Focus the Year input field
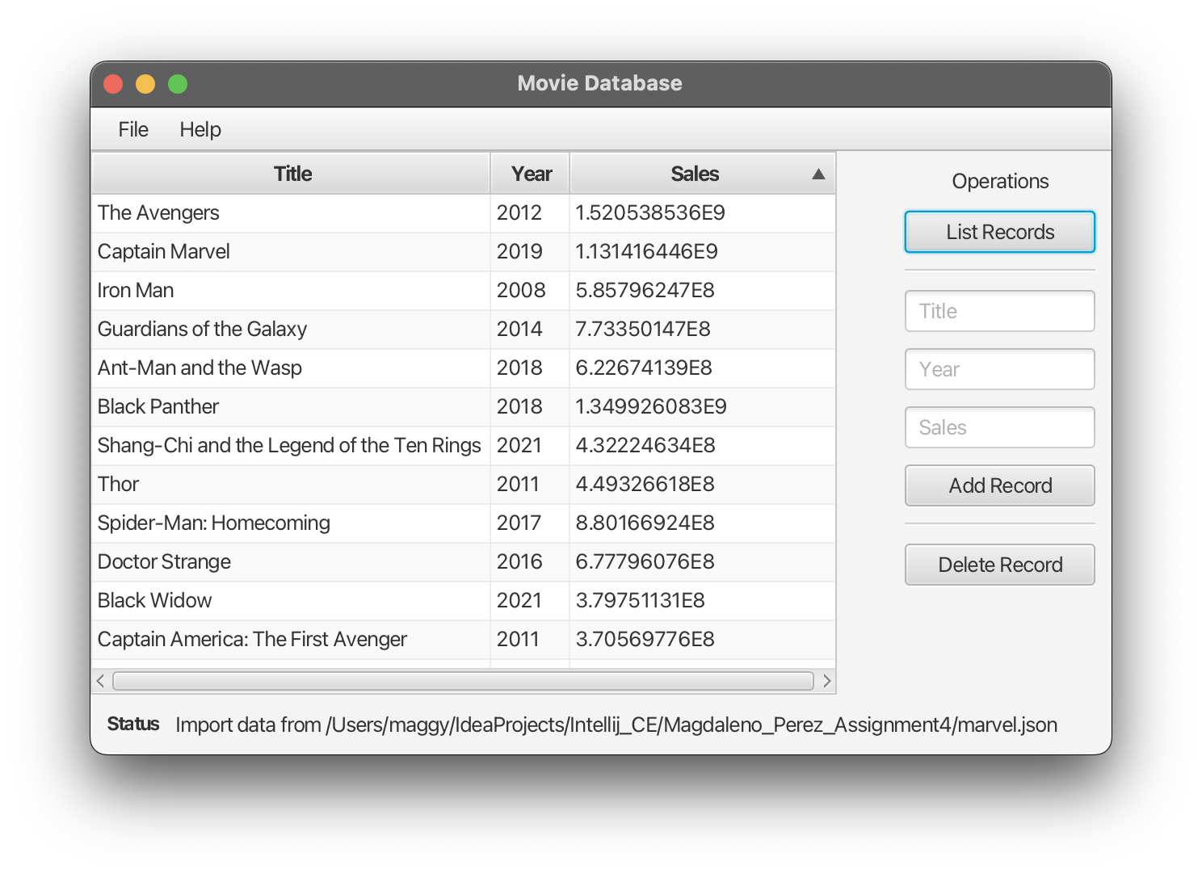The image size is (1202, 874). [1000, 369]
